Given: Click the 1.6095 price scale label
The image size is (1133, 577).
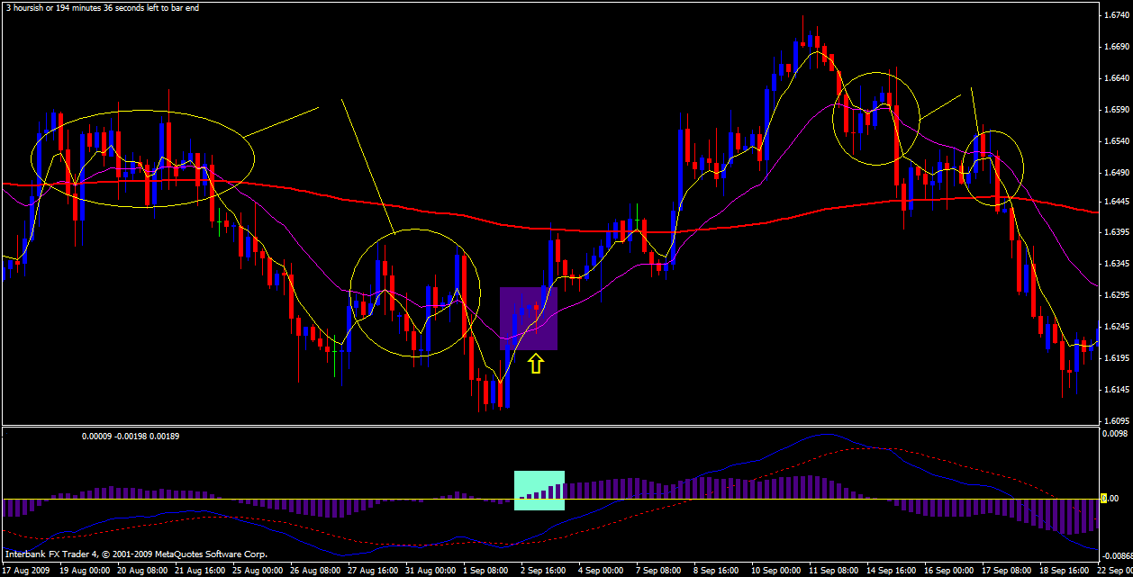Looking at the screenshot, I should click(1116, 420).
